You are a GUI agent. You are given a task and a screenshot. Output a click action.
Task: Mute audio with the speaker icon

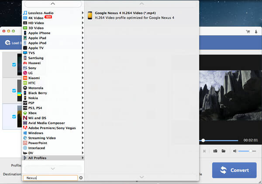(235, 151)
